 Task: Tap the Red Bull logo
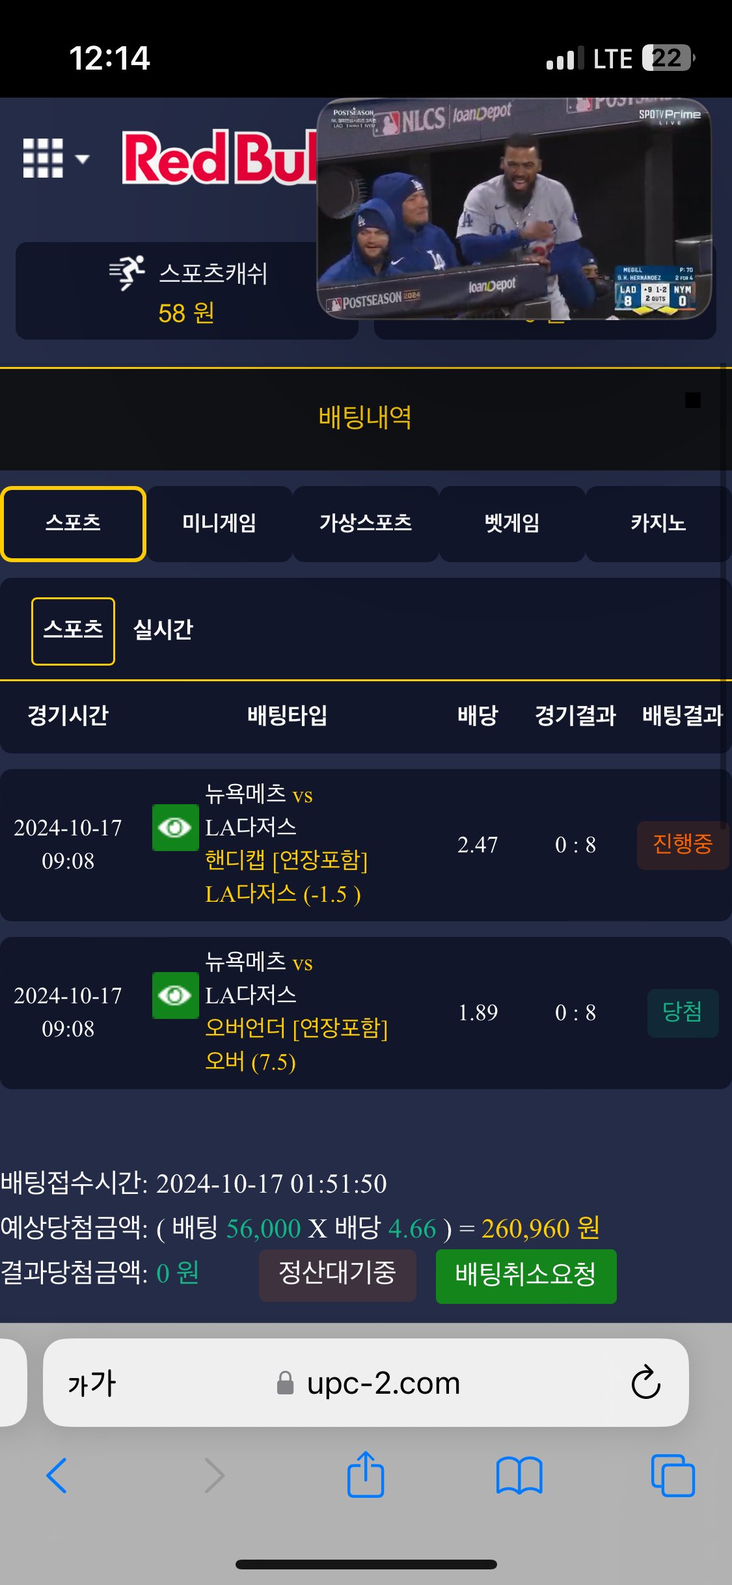point(219,158)
